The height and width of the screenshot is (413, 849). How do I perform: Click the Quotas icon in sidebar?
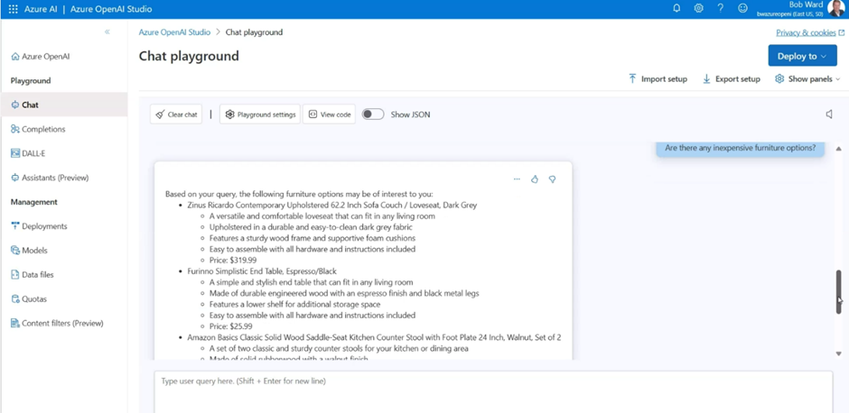click(x=15, y=299)
